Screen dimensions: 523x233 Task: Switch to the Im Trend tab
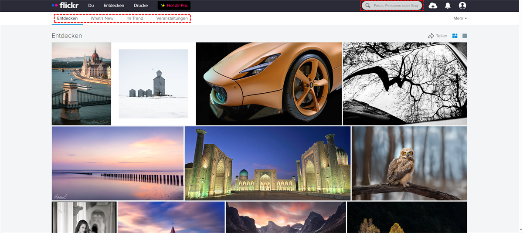(135, 18)
